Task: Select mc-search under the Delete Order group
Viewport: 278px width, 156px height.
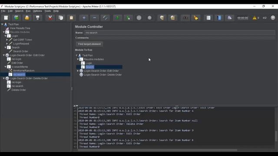Action: 17,86
